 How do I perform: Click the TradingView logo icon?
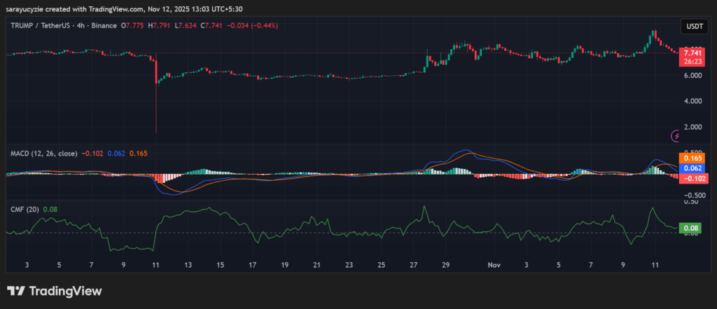coord(17,291)
